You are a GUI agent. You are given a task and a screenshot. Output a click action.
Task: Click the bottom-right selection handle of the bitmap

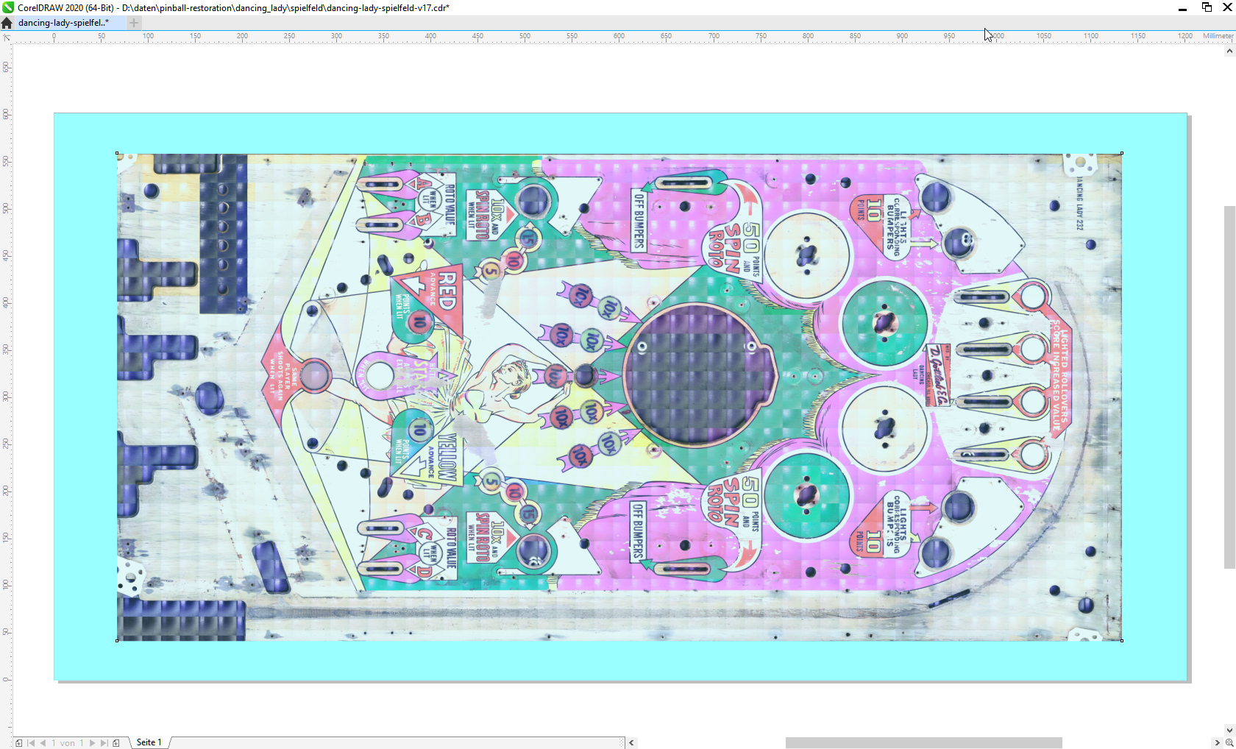pyautogui.click(x=1122, y=641)
